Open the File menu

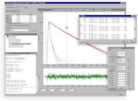(x=6, y=5)
